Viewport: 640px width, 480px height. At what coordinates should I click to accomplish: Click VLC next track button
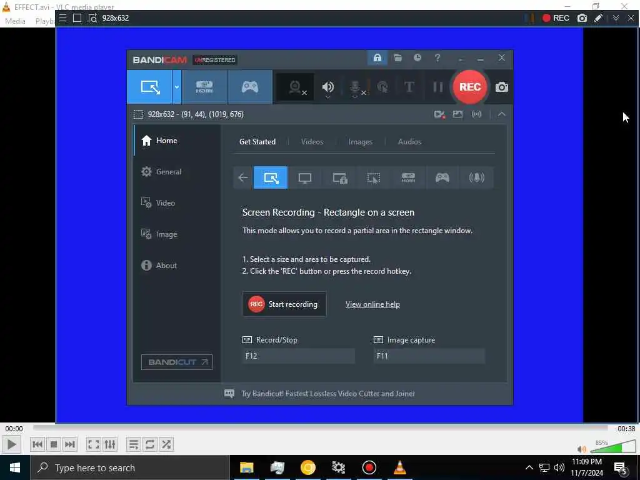pos(70,444)
